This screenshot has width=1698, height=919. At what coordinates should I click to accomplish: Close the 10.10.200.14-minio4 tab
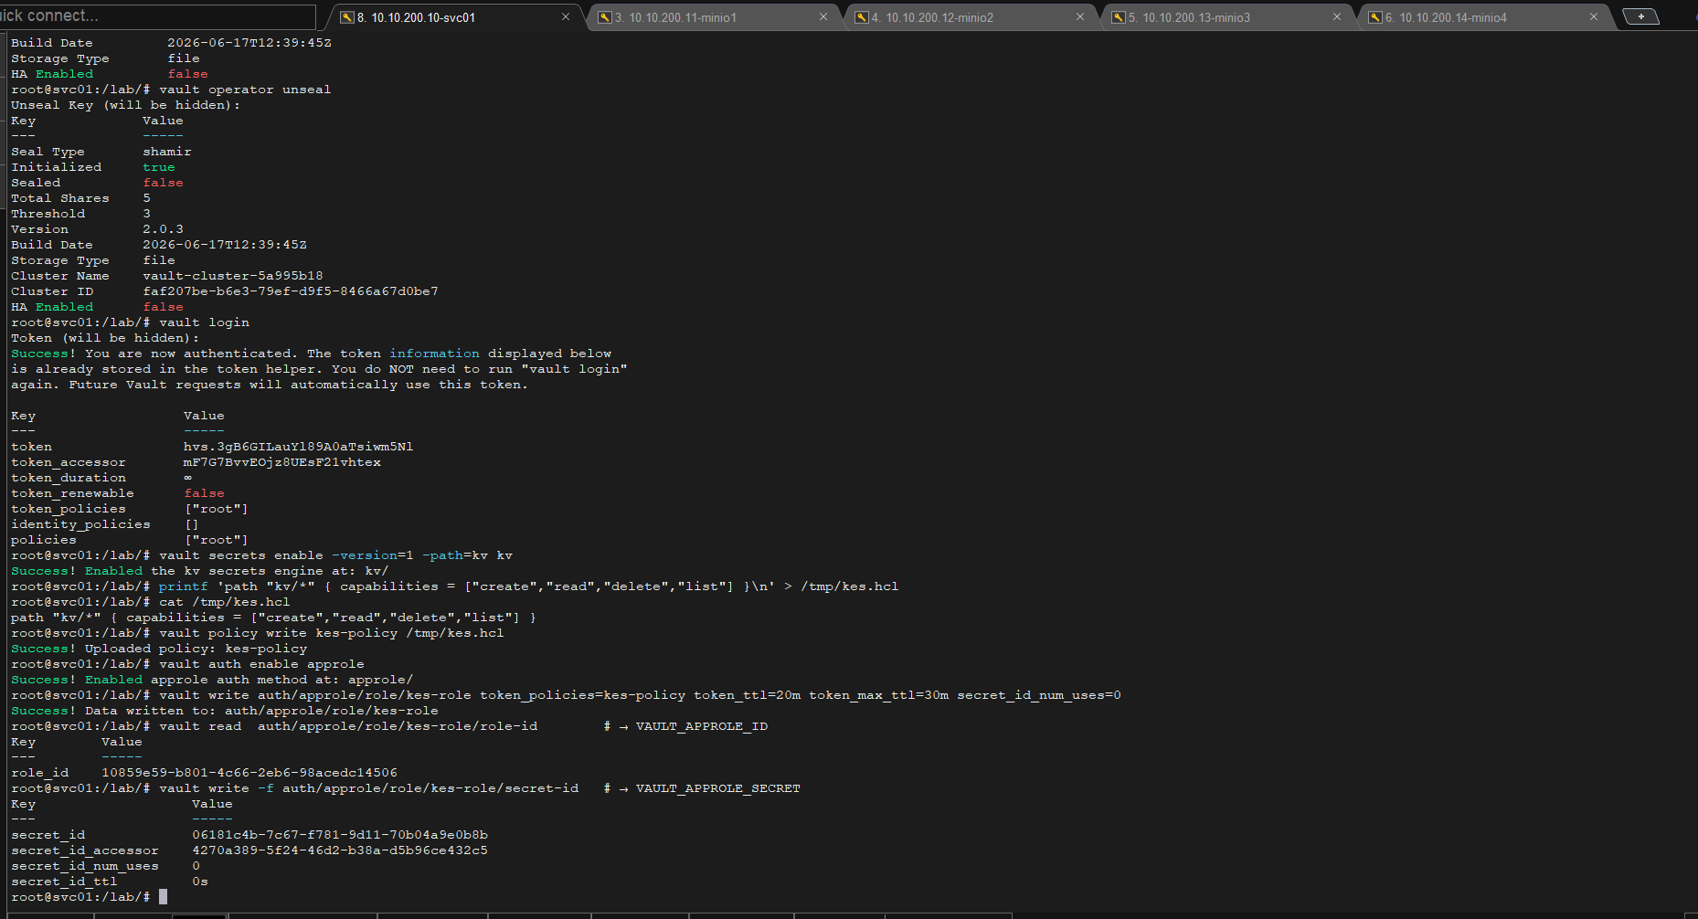1594,16
